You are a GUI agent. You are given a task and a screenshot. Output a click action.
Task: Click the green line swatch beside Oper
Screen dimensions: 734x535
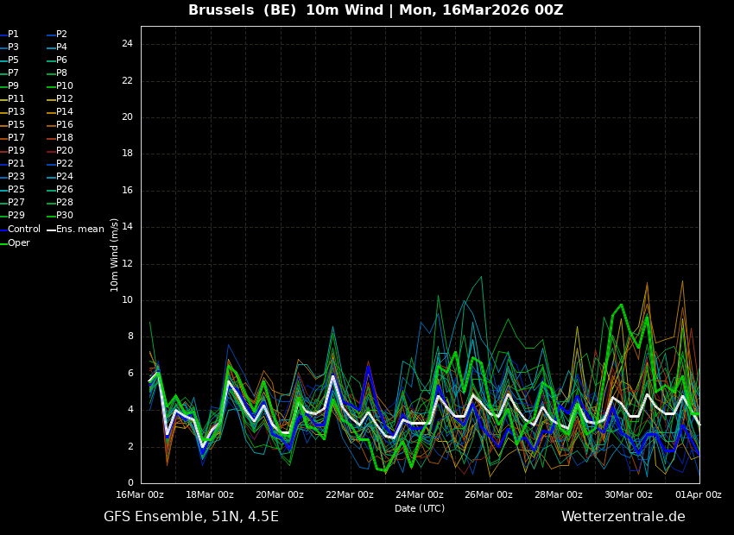click(3, 243)
